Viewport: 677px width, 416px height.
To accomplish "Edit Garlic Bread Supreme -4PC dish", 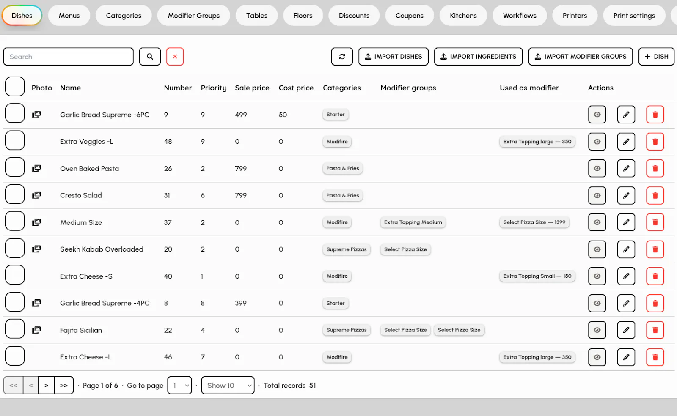I will [x=626, y=303].
